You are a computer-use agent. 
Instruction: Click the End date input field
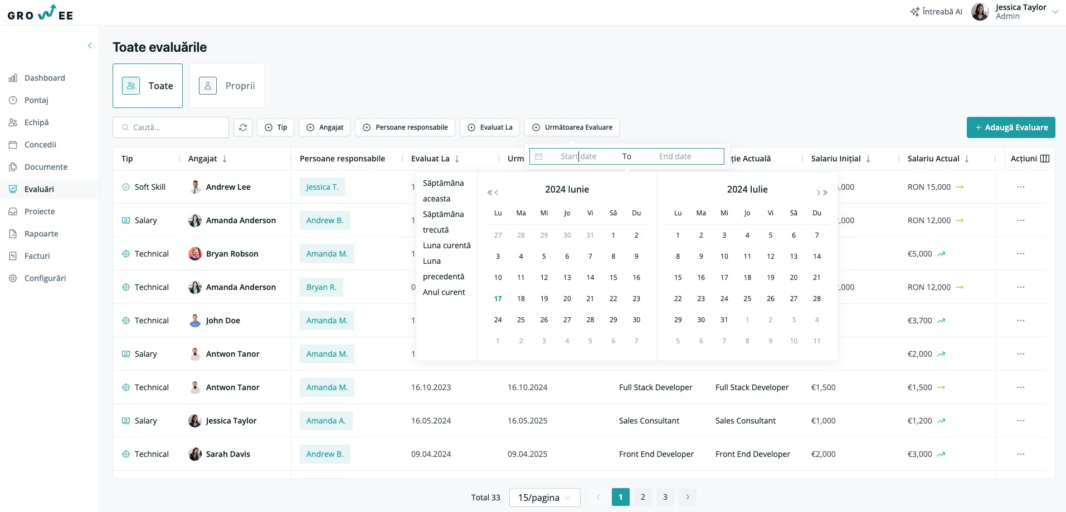[675, 156]
